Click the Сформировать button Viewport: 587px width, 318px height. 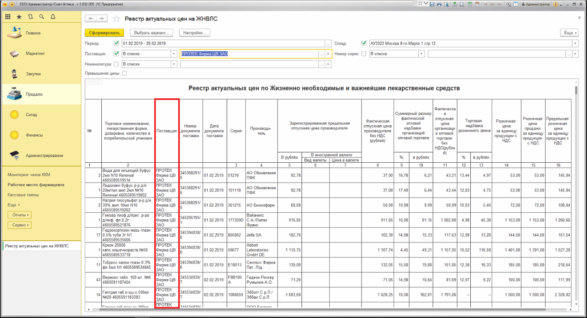[104, 33]
